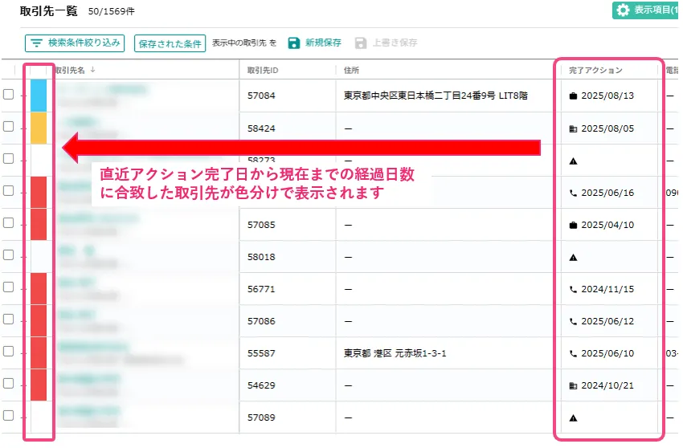683x448 pixels.
Task: Click the floppy disk icon for 新規保存
Action: tap(294, 43)
